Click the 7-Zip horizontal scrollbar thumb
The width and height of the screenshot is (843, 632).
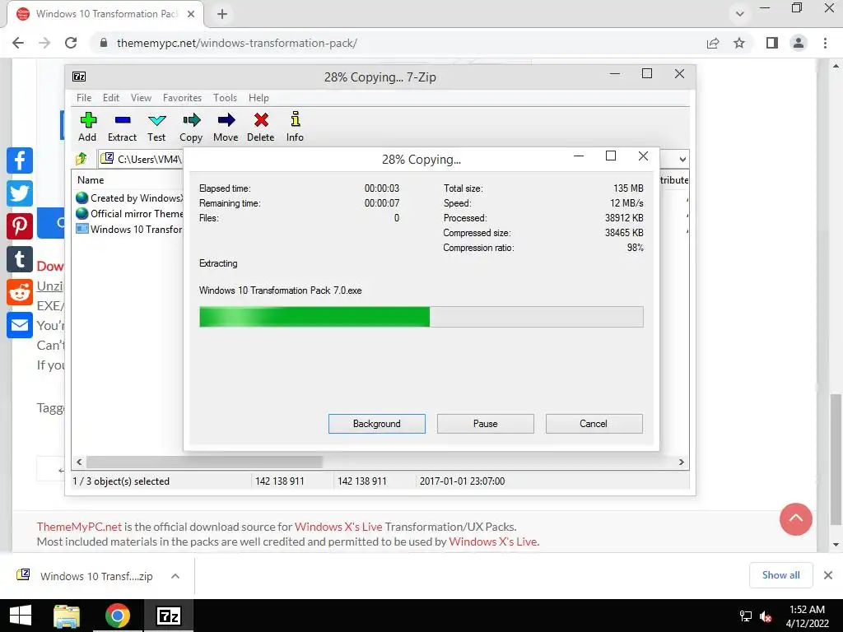(x=205, y=462)
